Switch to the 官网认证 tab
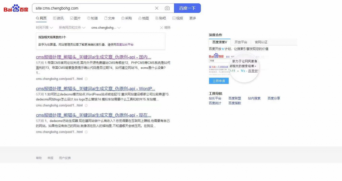The width and height of the screenshot is (342, 181). coord(261,42)
